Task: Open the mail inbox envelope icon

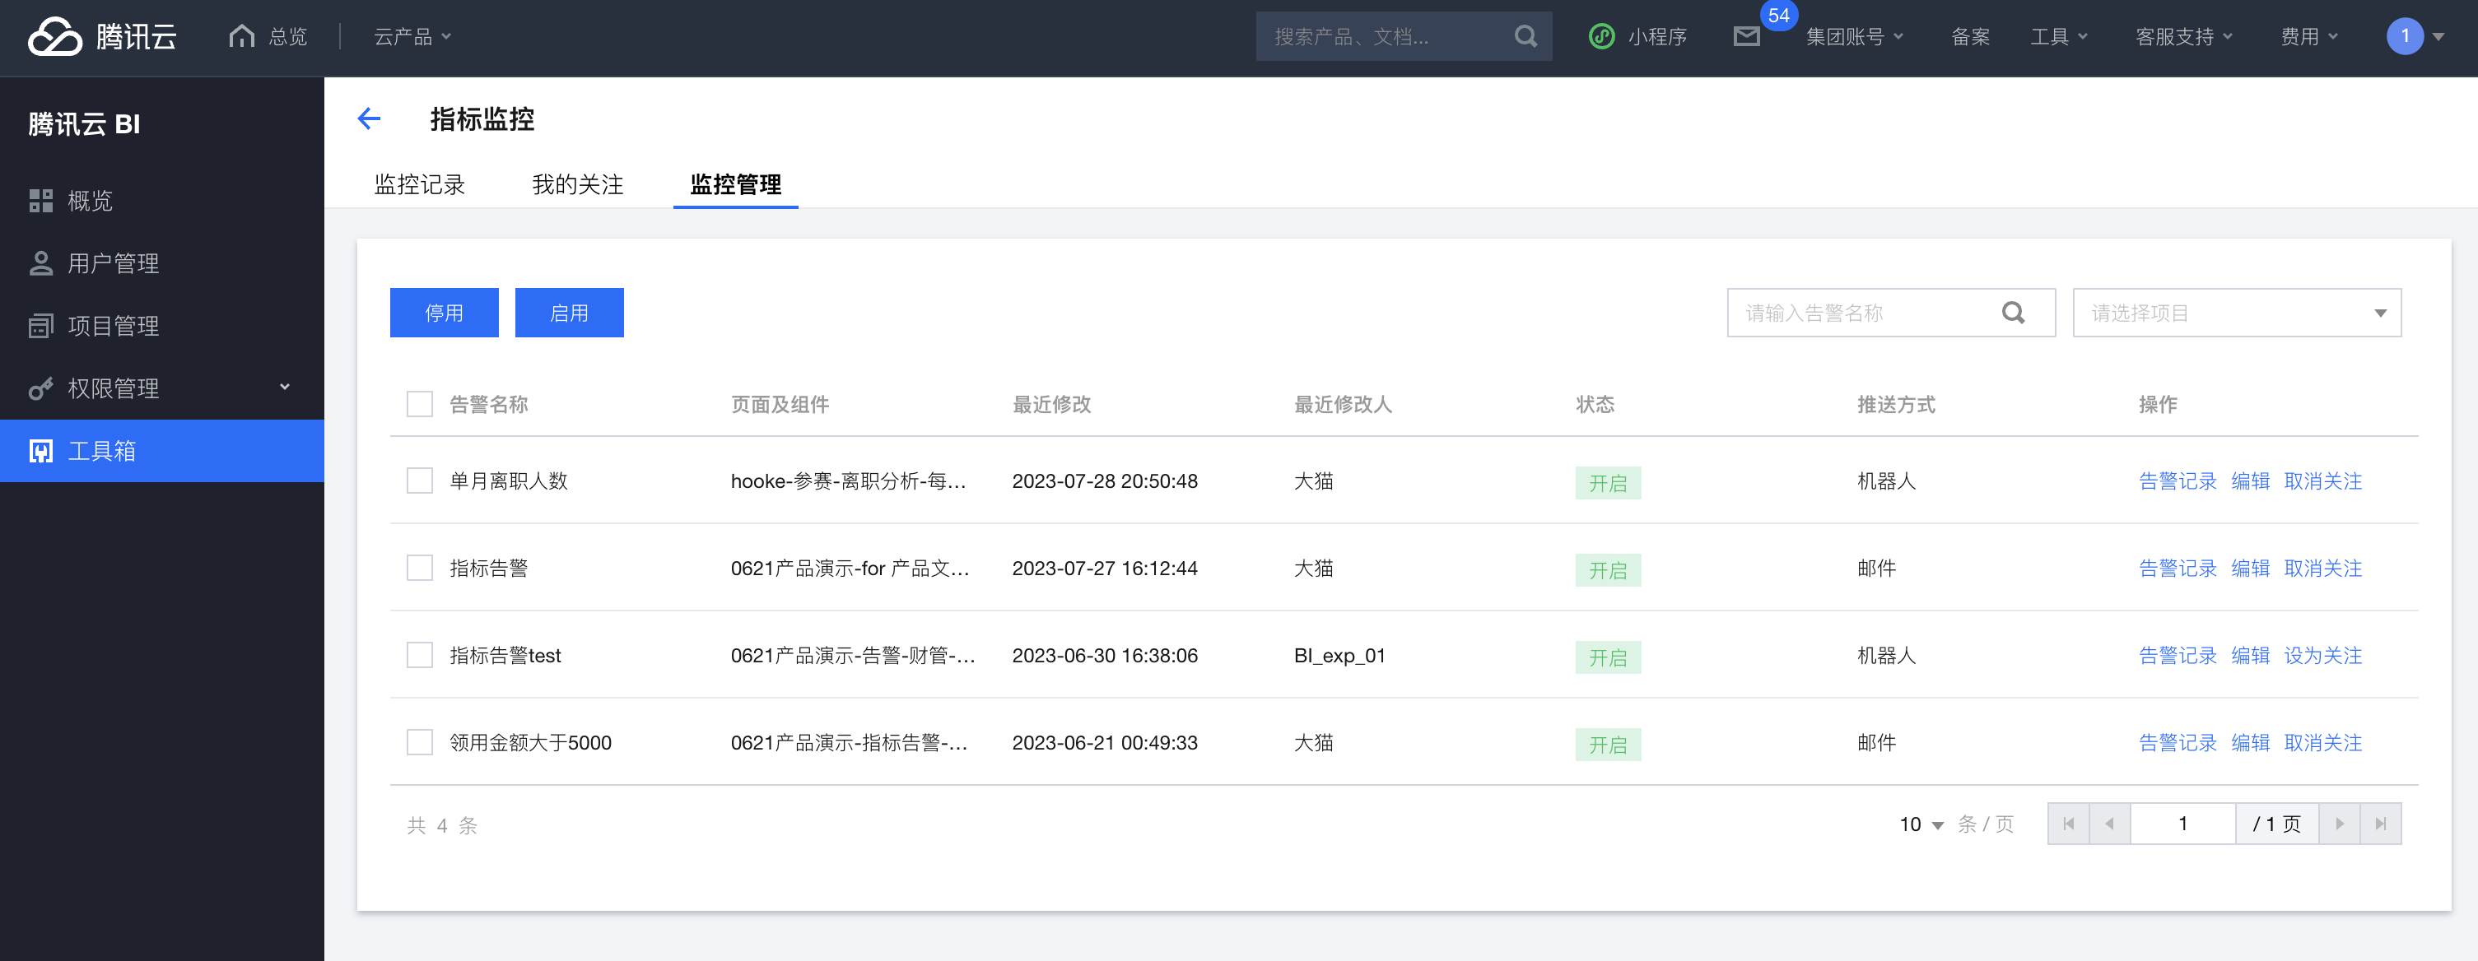Action: pyautogui.click(x=1746, y=36)
